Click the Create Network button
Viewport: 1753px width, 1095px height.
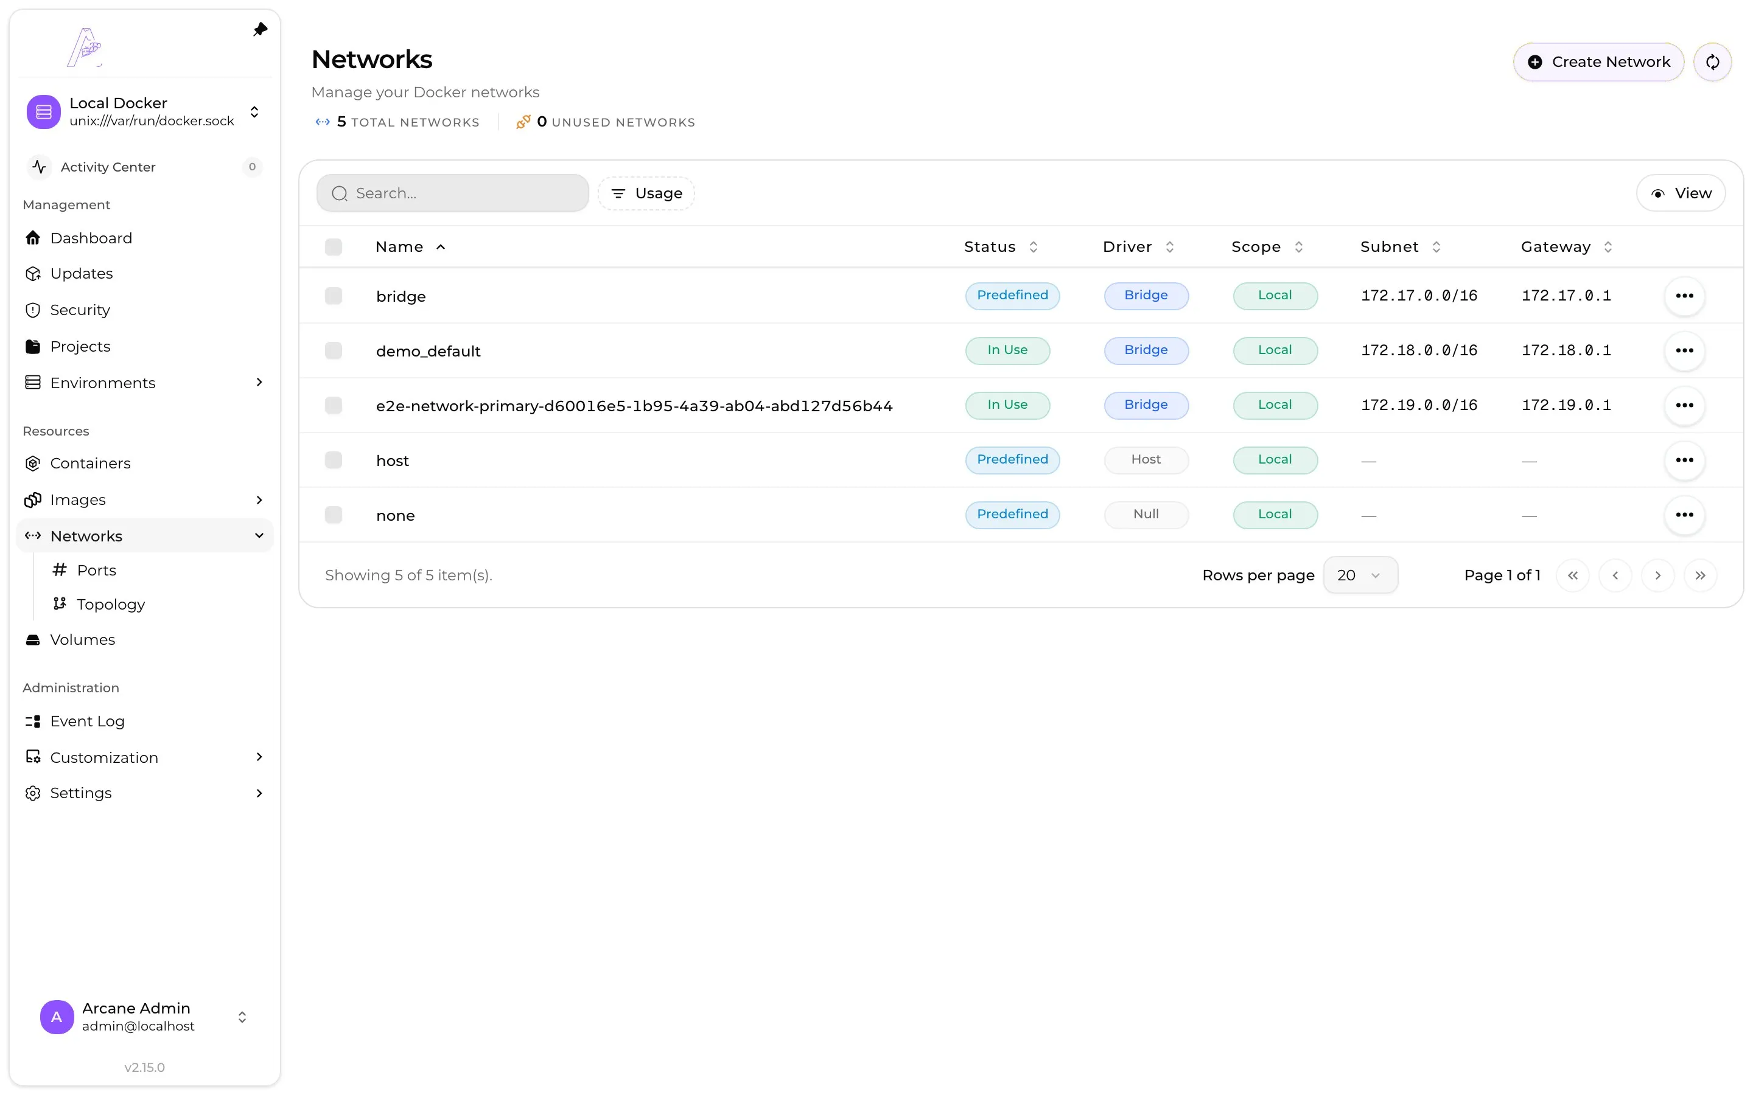1598,61
